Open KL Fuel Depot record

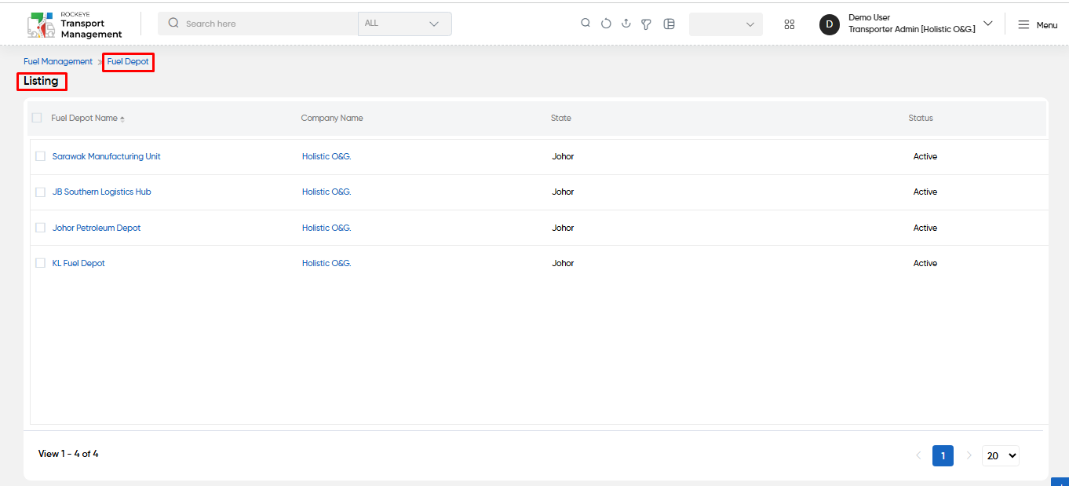click(x=78, y=263)
